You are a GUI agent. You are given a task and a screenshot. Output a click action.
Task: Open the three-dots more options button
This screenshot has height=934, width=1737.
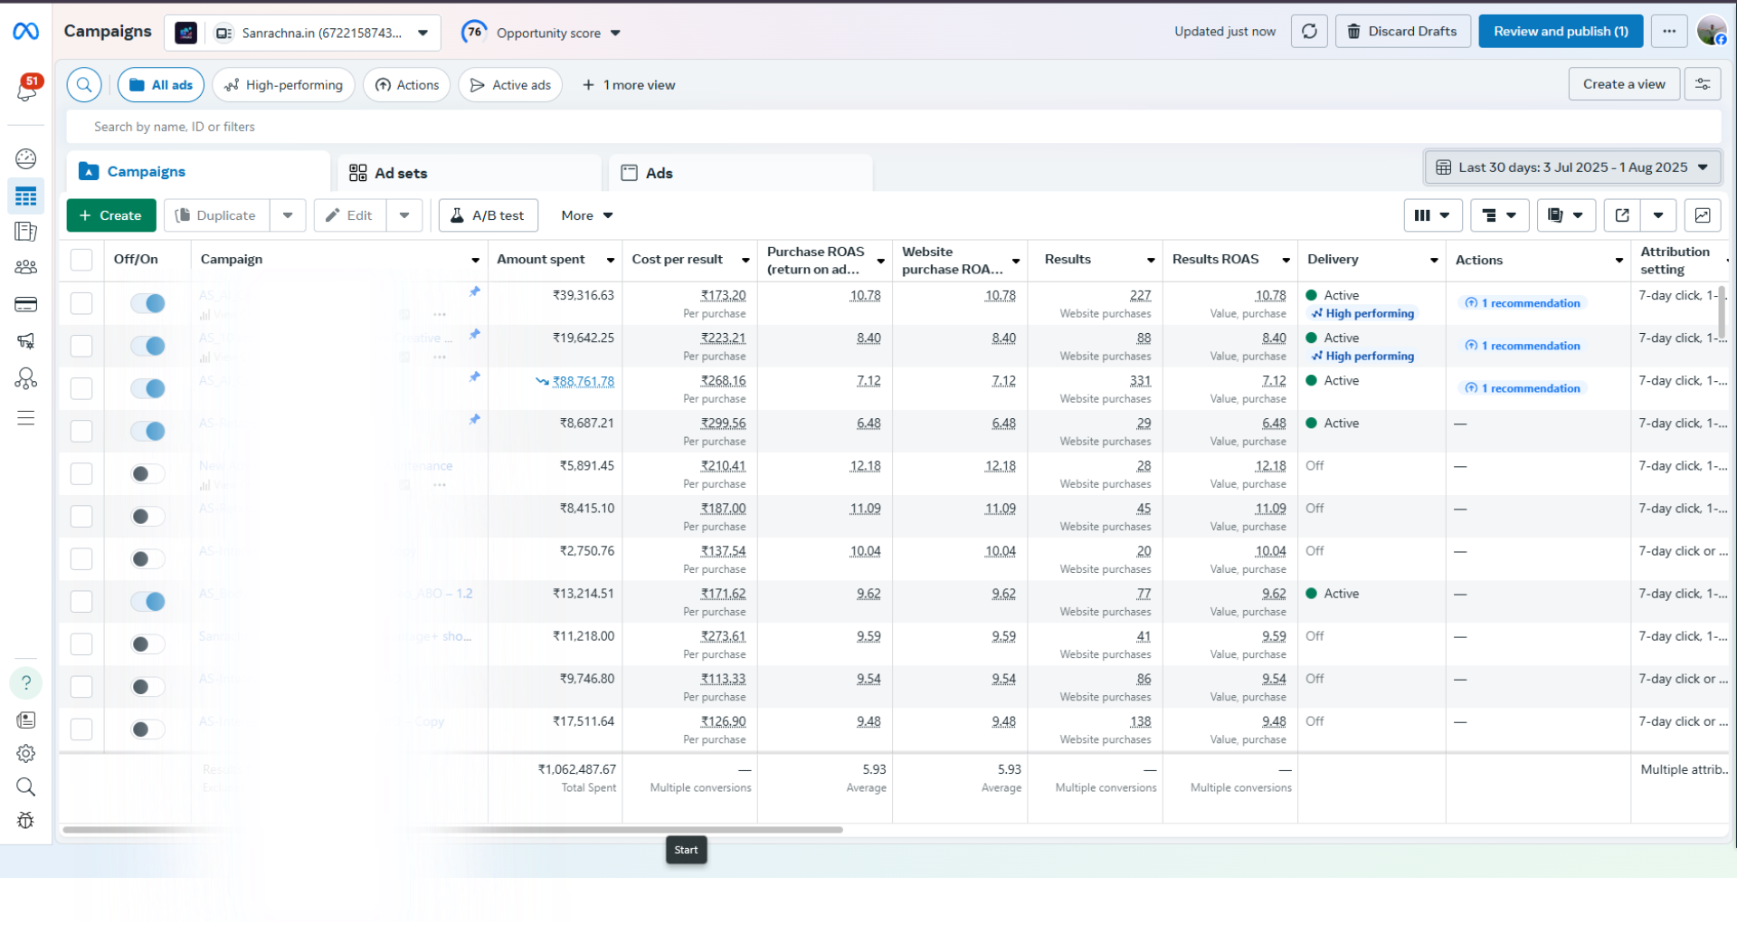pyautogui.click(x=1669, y=32)
